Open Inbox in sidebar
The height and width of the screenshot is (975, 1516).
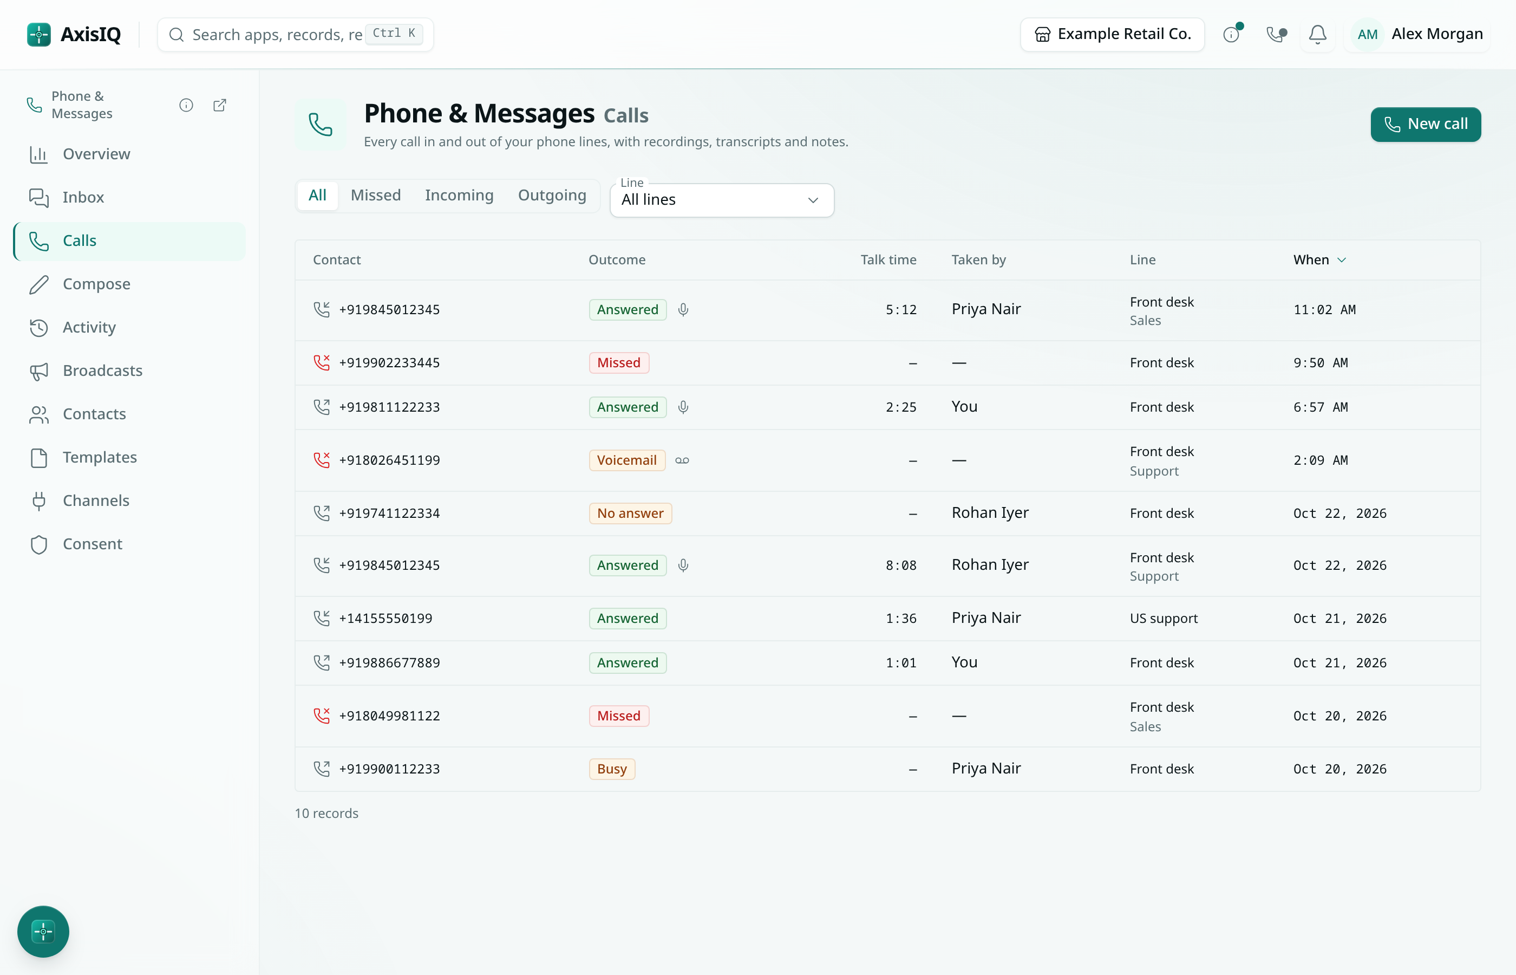point(129,198)
